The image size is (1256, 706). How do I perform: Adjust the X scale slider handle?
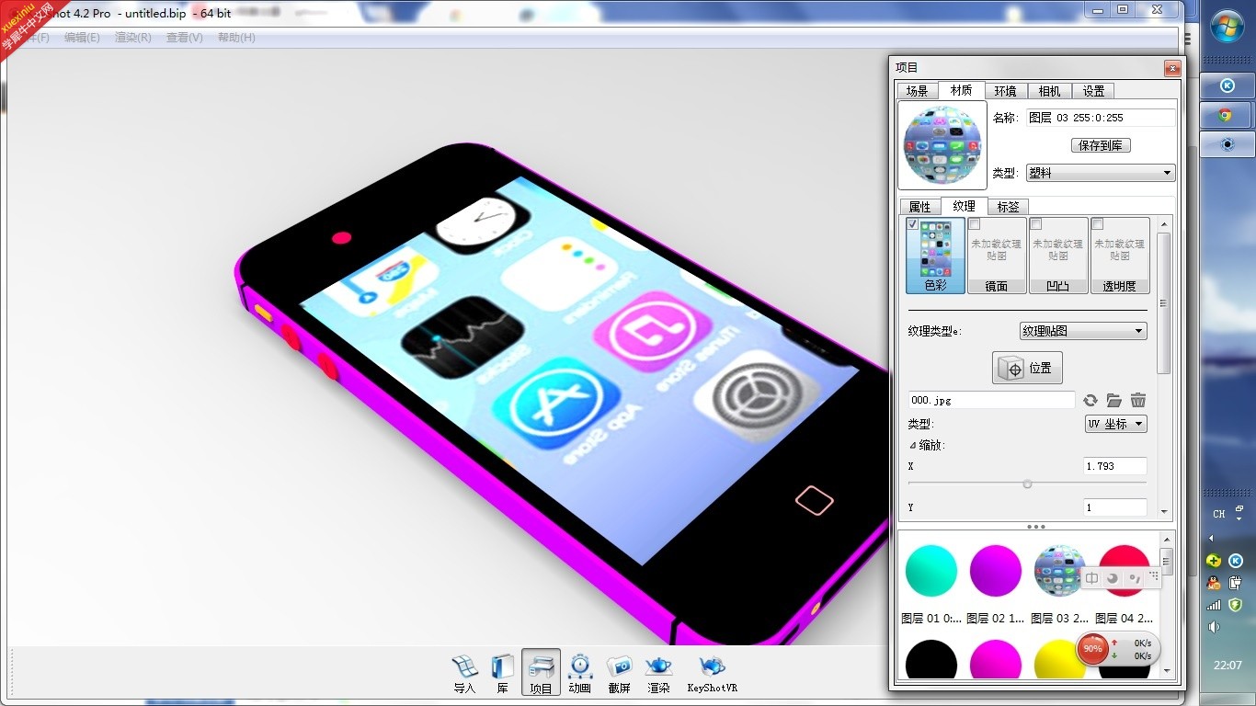[x=1027, y=484]
